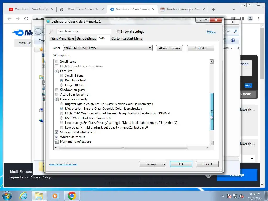Click the search magnifier icon in settings

pos(52,31)
